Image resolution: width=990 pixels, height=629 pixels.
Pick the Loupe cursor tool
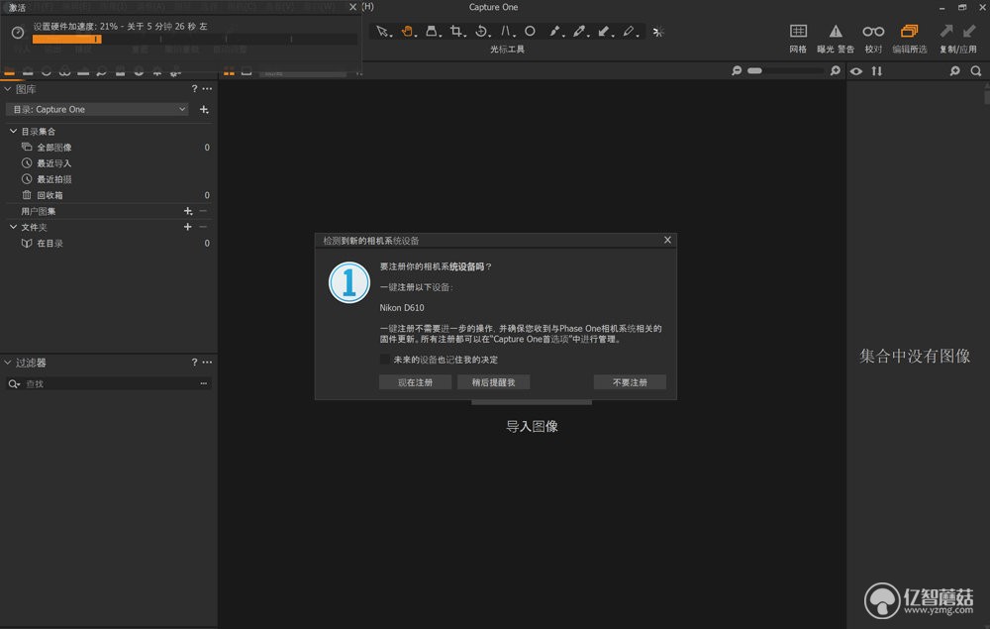click(x=432, y=31)
